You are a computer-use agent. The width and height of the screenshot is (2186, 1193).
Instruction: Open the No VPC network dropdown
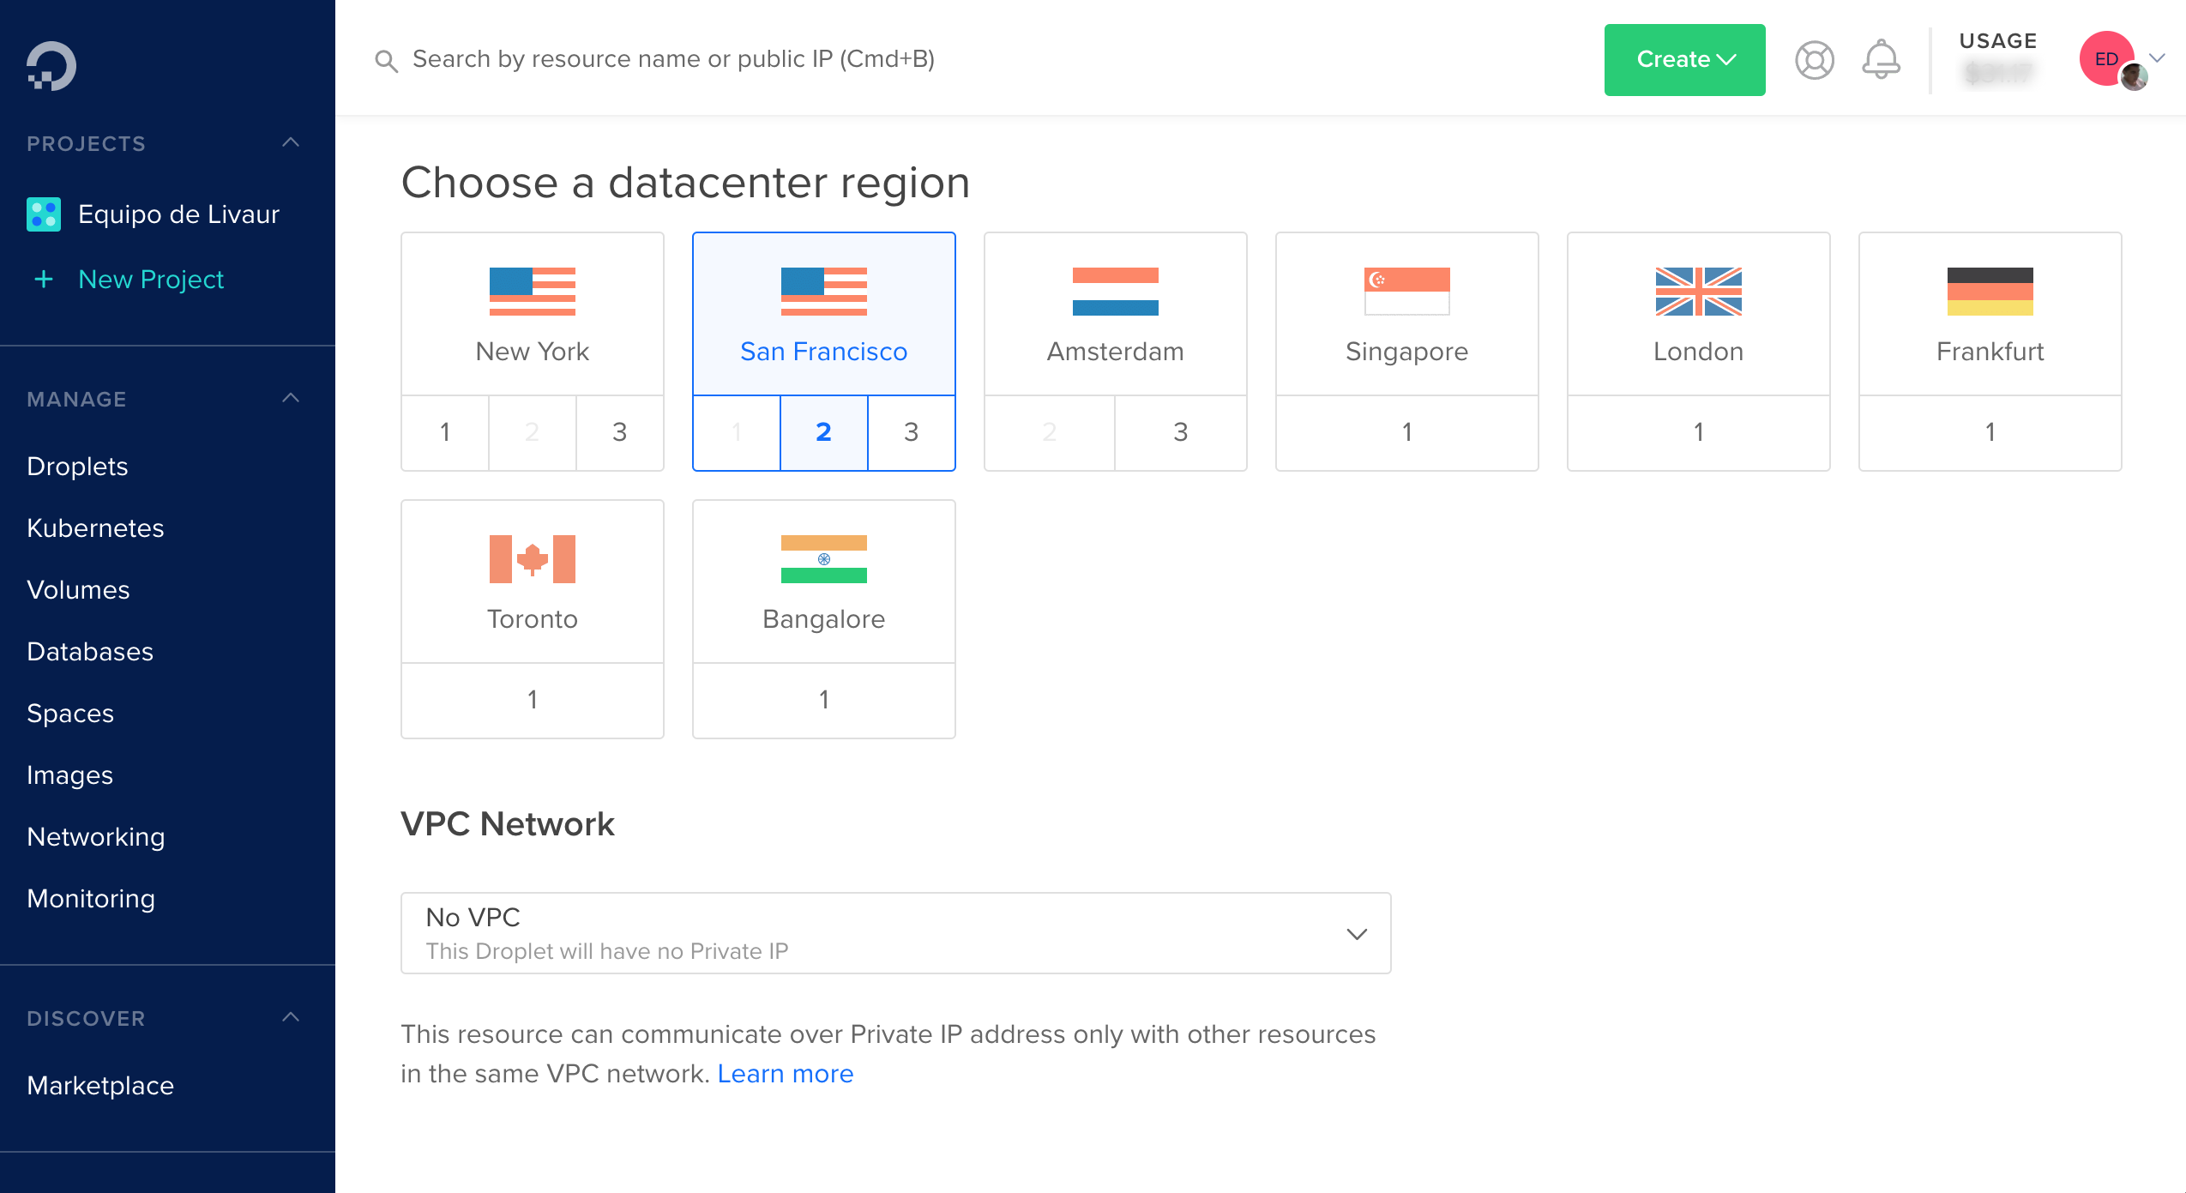click(895, 933)
